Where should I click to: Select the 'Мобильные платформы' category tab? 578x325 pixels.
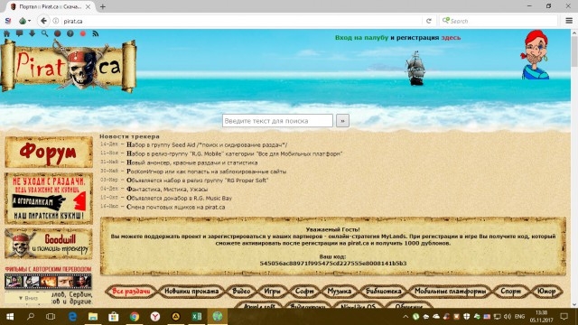(450, 291)
